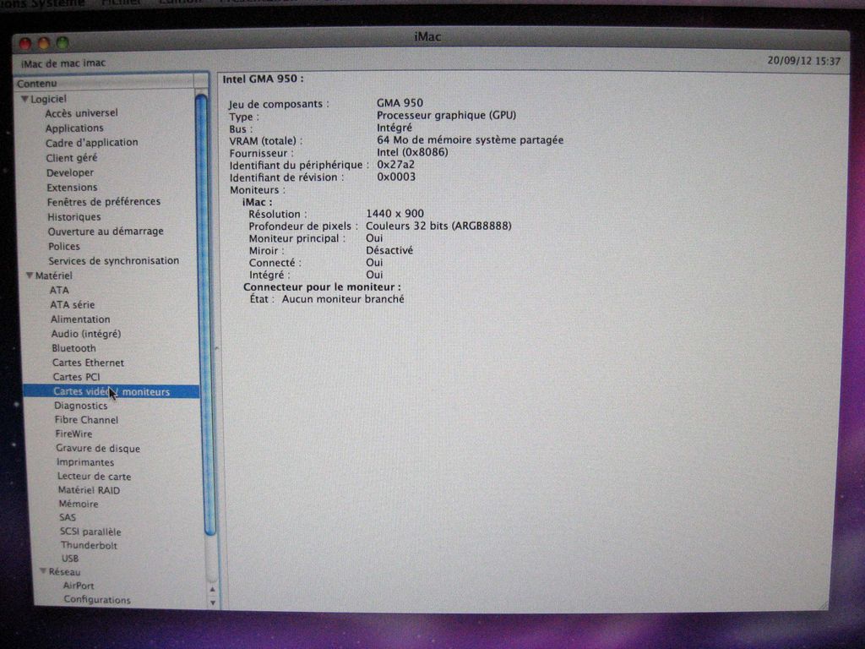Open Cartes Ethernet item
This screenshot has width=865, height=649.
point(88,363)
